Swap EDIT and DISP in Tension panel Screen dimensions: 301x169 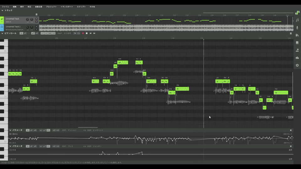tap(85, 130)
